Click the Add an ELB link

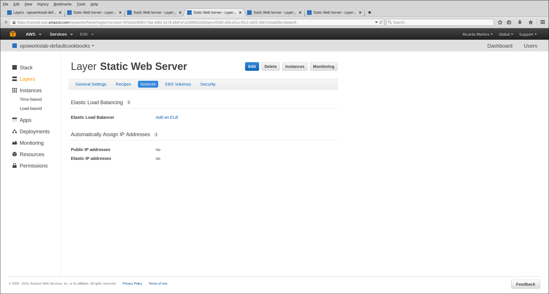[167, 117]
